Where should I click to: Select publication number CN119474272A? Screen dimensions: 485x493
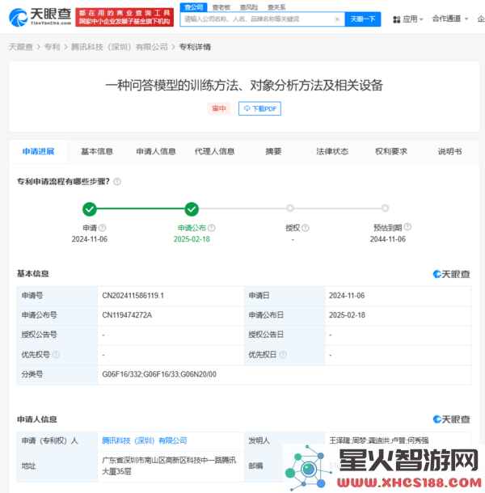coord(127,315)
